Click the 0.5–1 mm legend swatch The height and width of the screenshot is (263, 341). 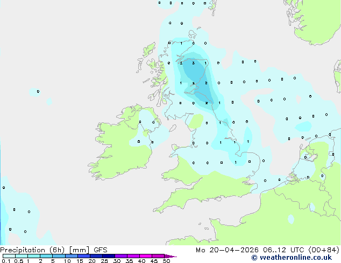tap(22, 256)
